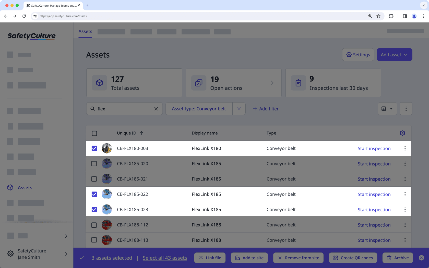Click the Select all 43 assets link

pos(165,258)
